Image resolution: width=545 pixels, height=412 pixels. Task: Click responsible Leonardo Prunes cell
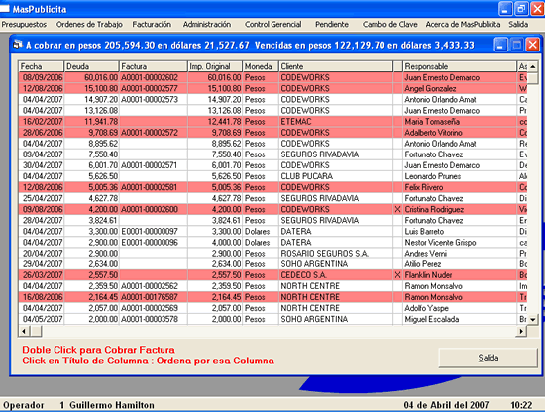click(x=460, y=176)
